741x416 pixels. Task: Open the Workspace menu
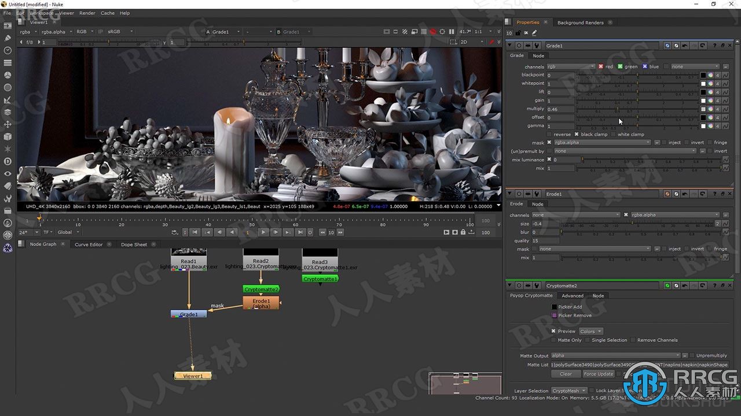pyautogui.click(x=41, y=13)
